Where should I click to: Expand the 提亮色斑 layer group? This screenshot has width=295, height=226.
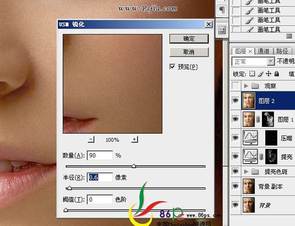click(x=246, y=171)
